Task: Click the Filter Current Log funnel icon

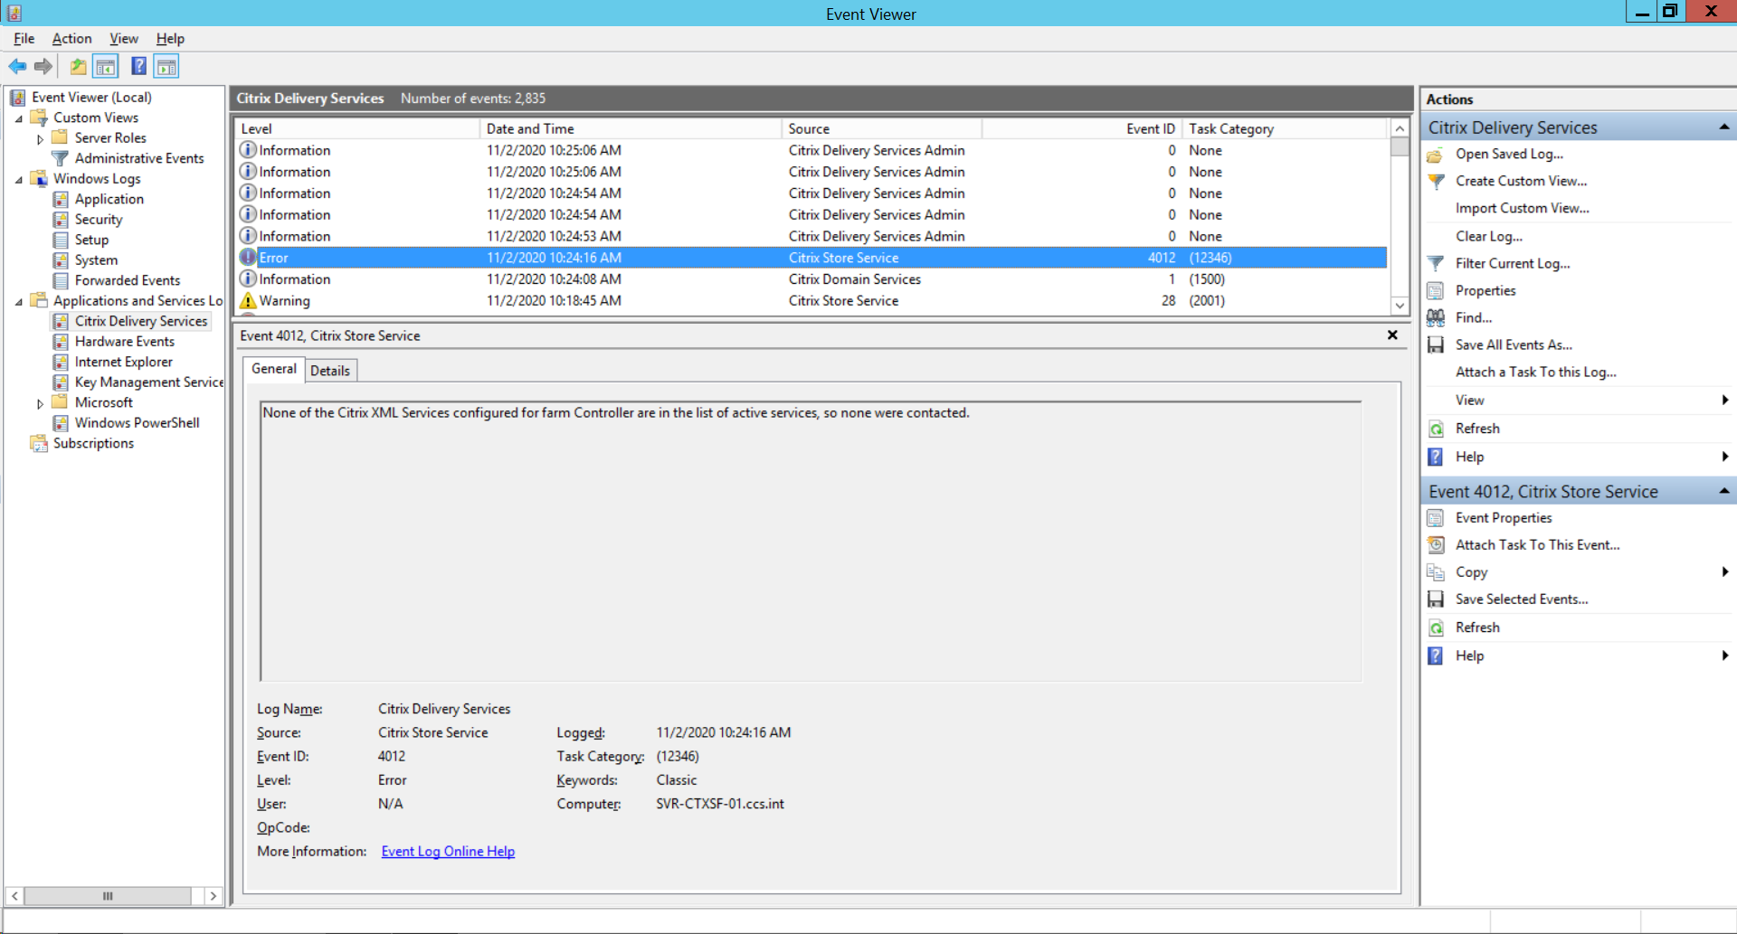Action: coord(1436,264)
